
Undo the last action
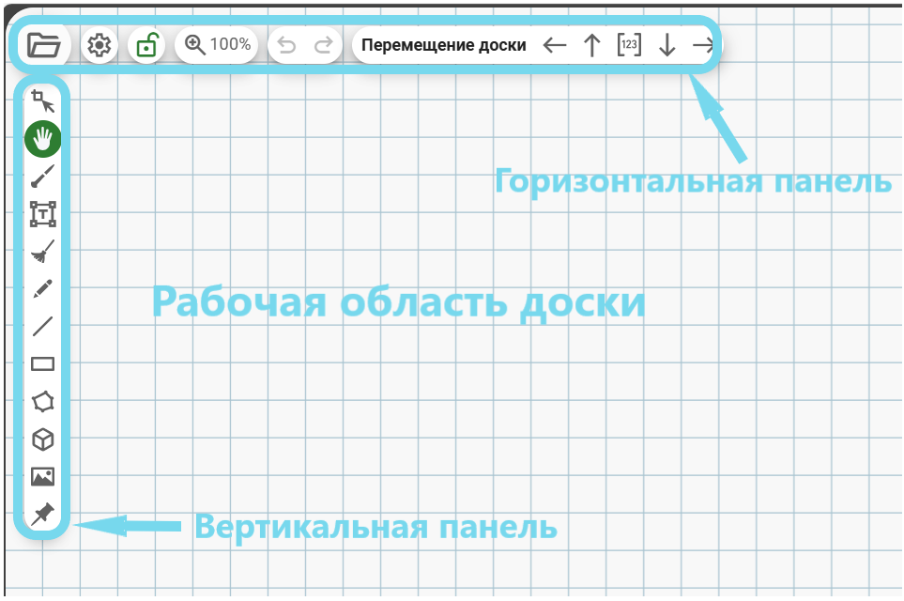tap(286, 45)
